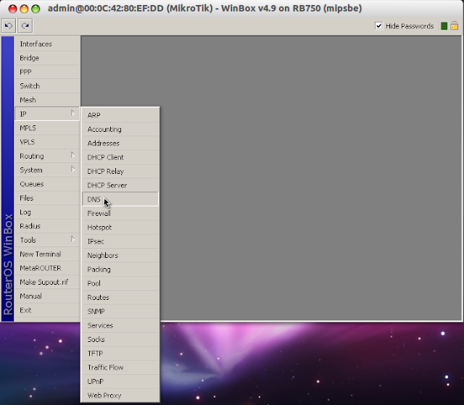Viewport: 464px width, 405px height.
Task: Expand the IP submenu arrow
Action: 72,114
